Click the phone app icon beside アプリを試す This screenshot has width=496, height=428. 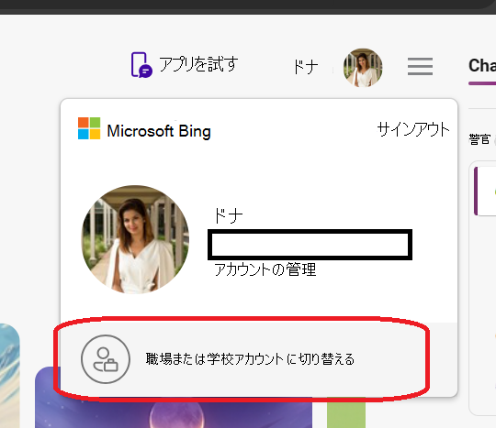tap(141, 65)
